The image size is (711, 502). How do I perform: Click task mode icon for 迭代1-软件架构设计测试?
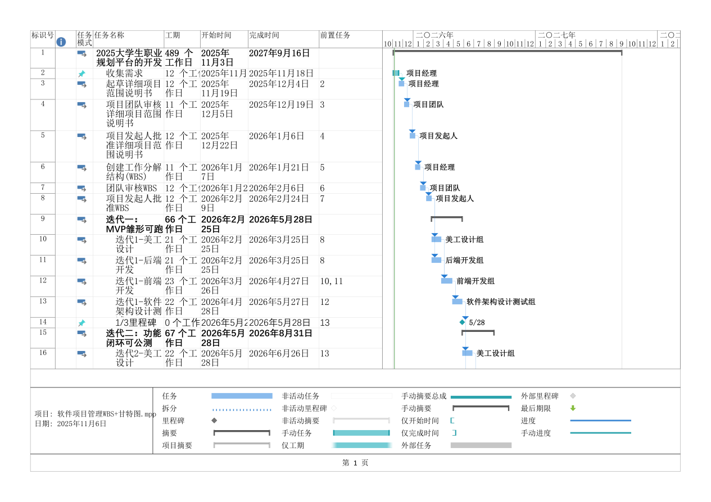[x=82, y=303]
